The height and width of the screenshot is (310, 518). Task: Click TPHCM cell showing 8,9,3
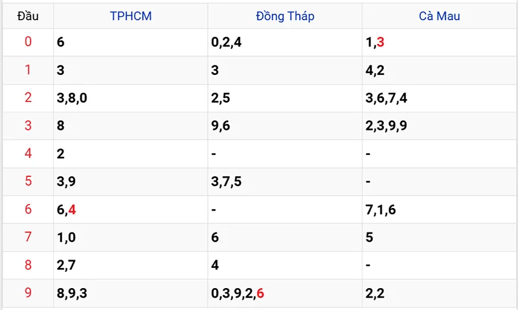coord(71,293)
